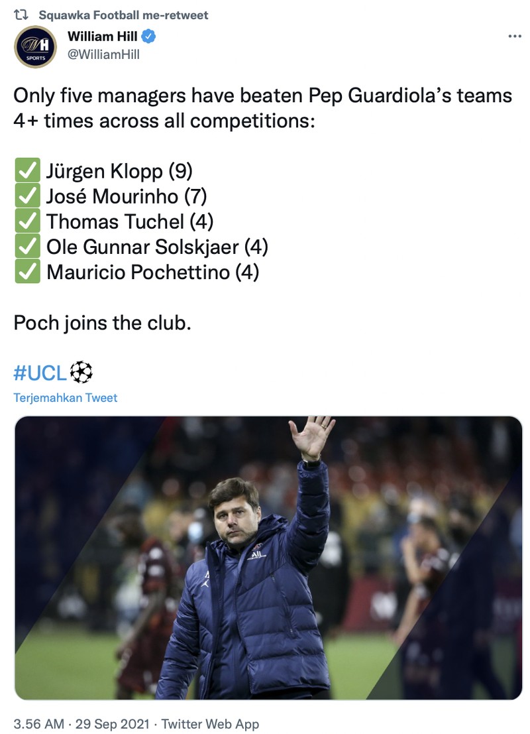Open the Pochettino photo attachment
Screen dimensions: 530x734
coord(265,557)
